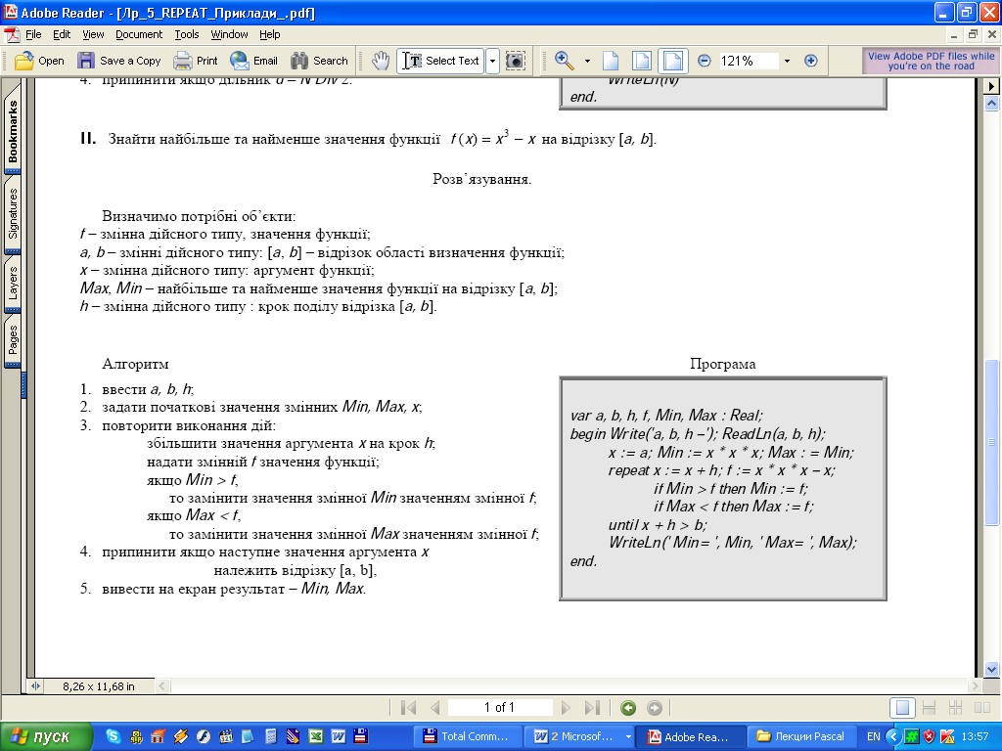Click the Print toolbar button
The image size is (1002, 751).
pyautogui.click(x=196, y=61)
